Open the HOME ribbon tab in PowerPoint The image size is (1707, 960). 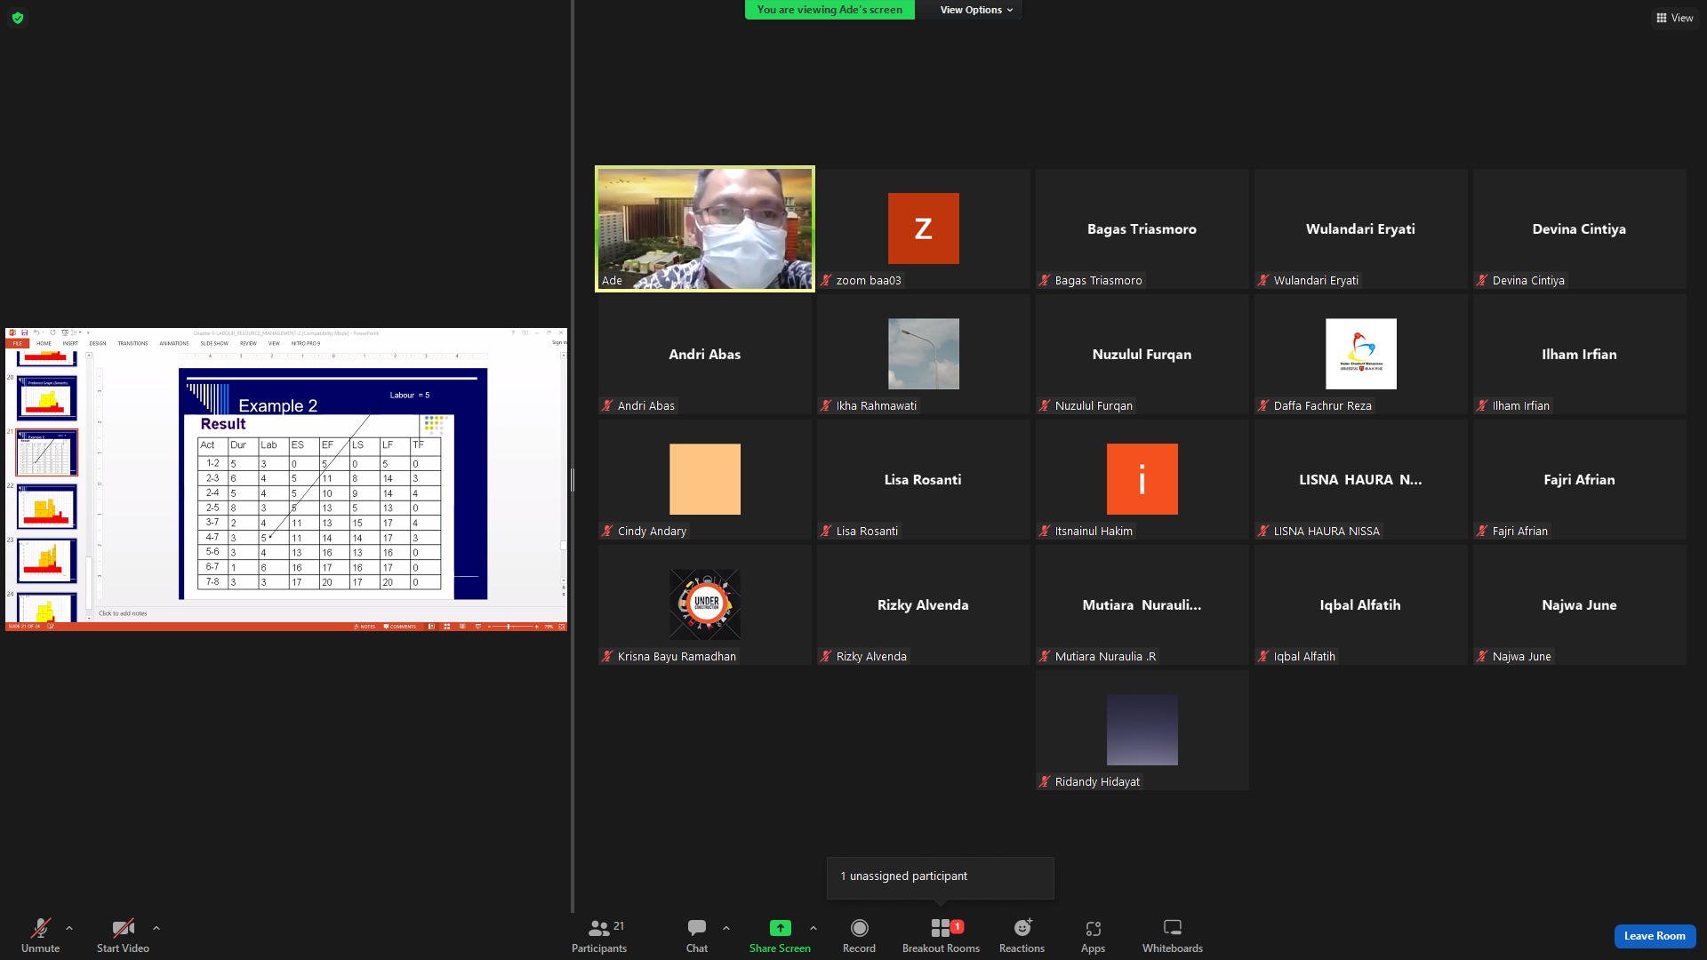pyautogui.click(x=44, y=343)
